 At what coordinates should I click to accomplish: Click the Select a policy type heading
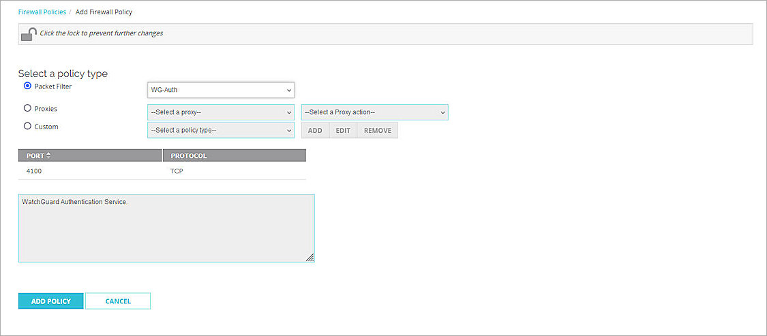point(63,73)
